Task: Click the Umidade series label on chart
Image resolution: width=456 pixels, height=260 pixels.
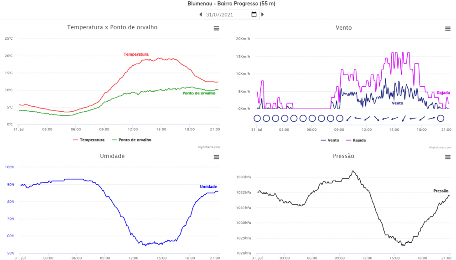Action: pyautogui.click(x=208, y=187)
